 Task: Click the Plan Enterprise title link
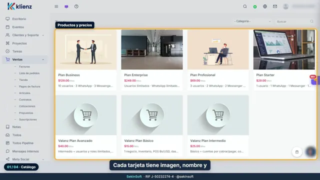point(136,75)
